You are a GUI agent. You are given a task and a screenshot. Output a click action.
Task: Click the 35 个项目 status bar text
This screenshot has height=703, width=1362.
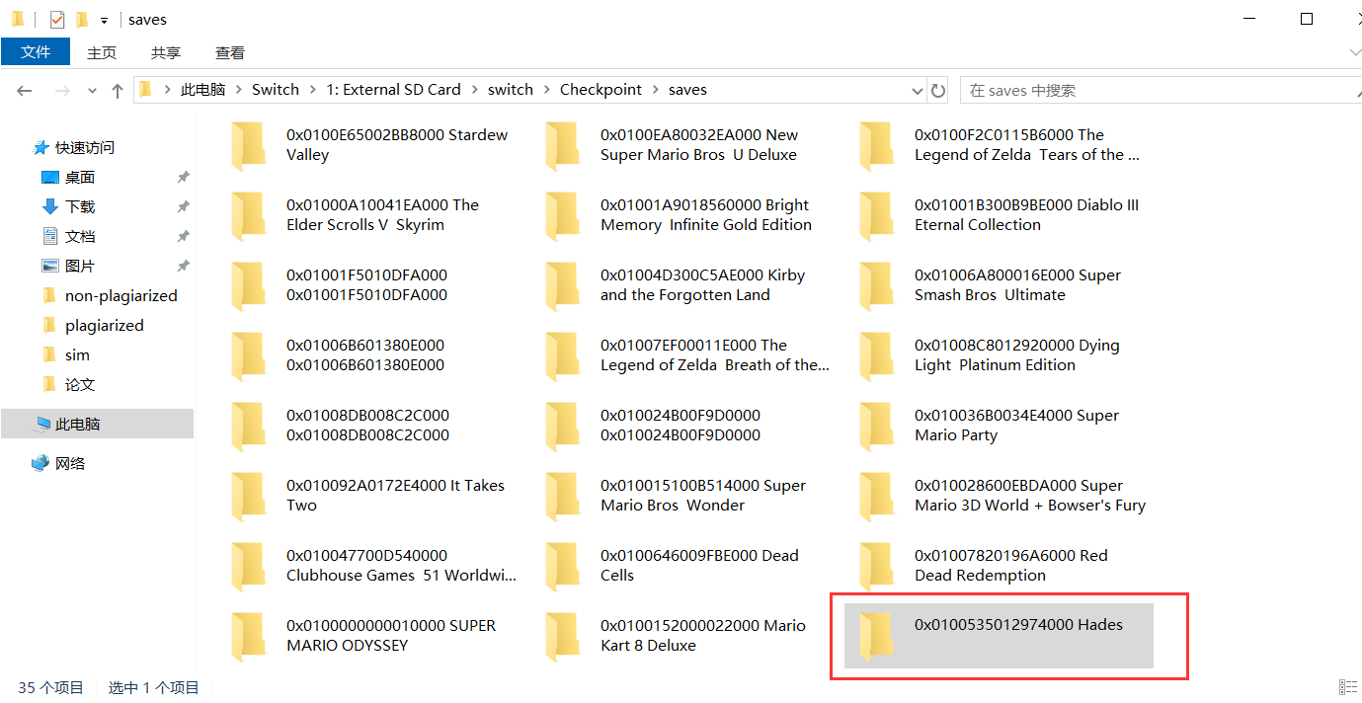[x=50, y=687]
